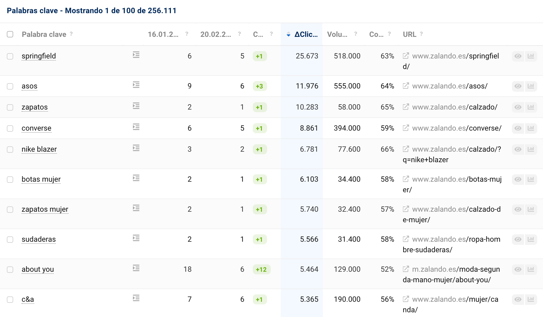Open SERP view icon for nike blazer row
The width and height of the screenshot is (543, 317).
(x=136, y=148)
